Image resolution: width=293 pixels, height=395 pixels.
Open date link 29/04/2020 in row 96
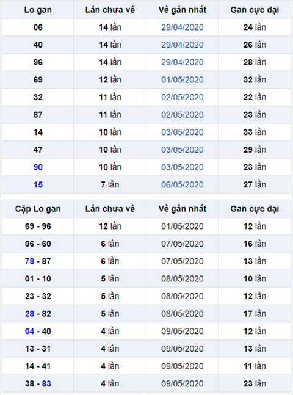[x=183, y=62]
